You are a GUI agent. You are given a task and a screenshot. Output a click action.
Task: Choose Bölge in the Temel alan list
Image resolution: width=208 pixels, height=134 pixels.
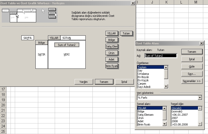coord(141,111)
